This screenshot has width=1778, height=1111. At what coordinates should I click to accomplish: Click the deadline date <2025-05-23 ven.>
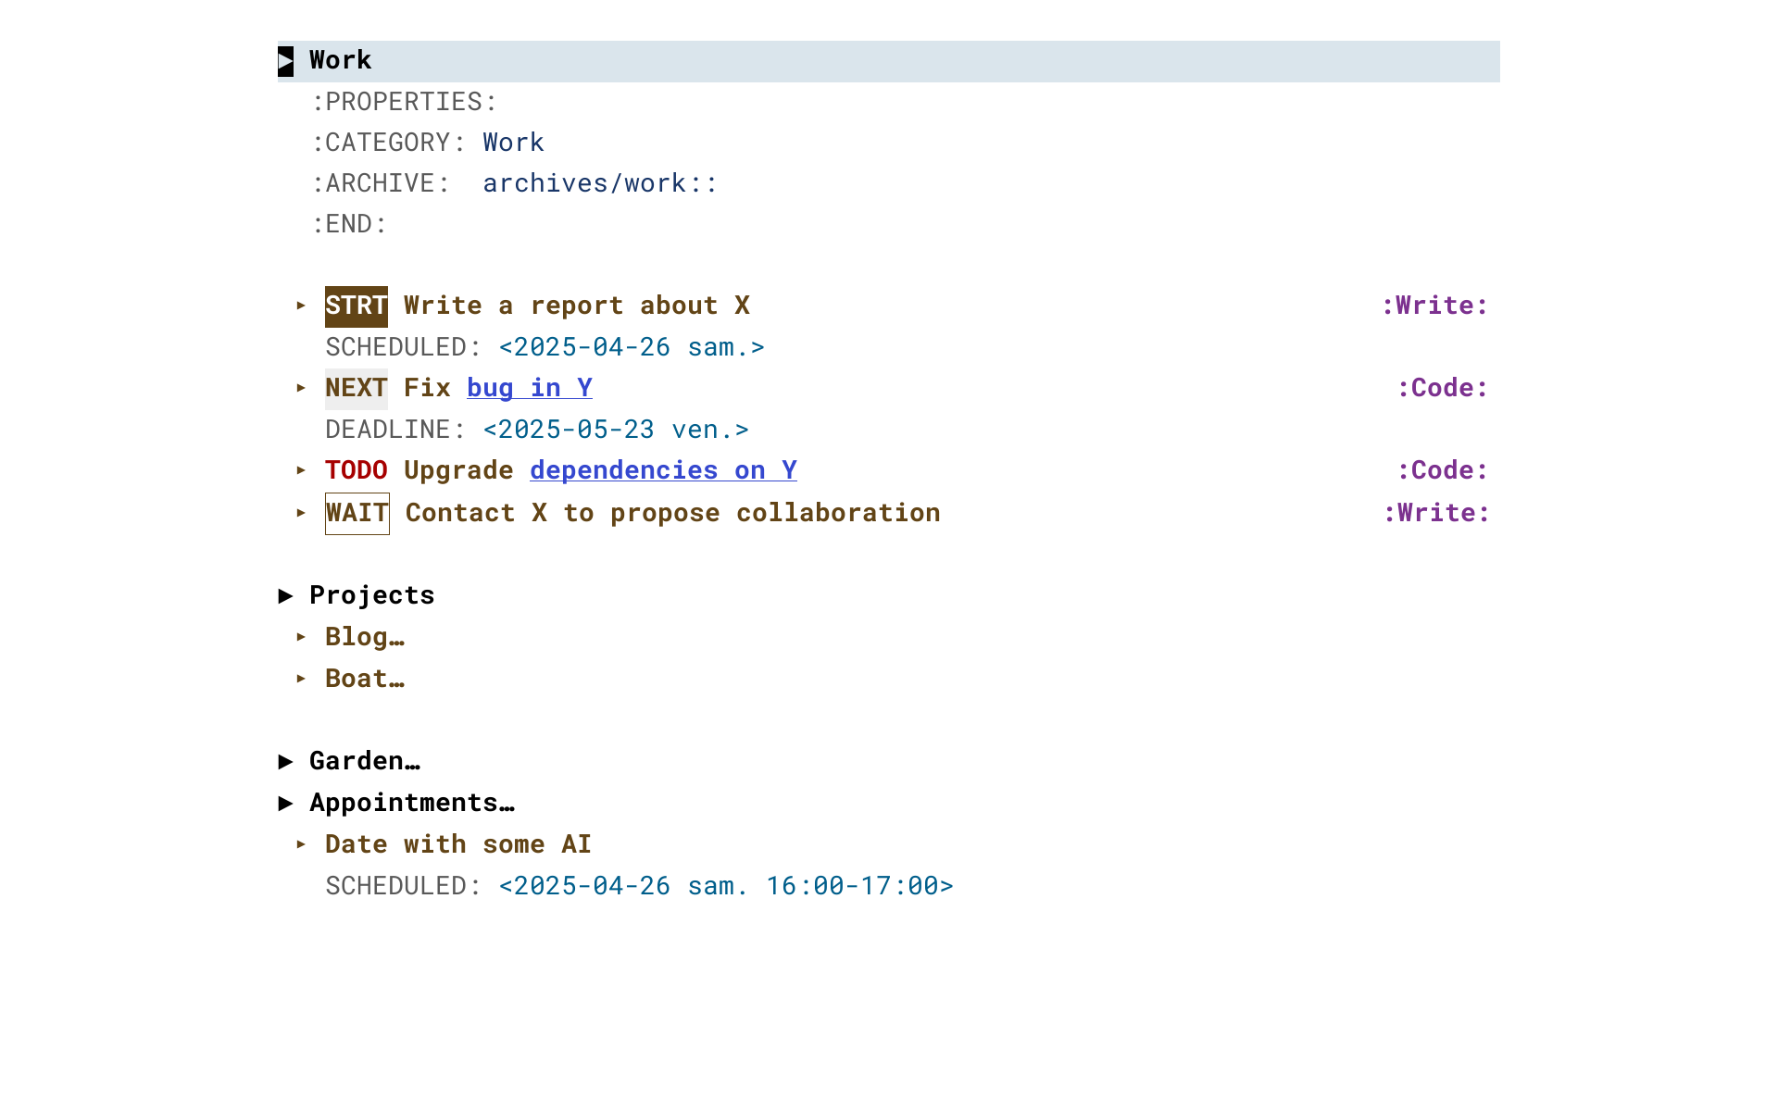tap(616, 431)
